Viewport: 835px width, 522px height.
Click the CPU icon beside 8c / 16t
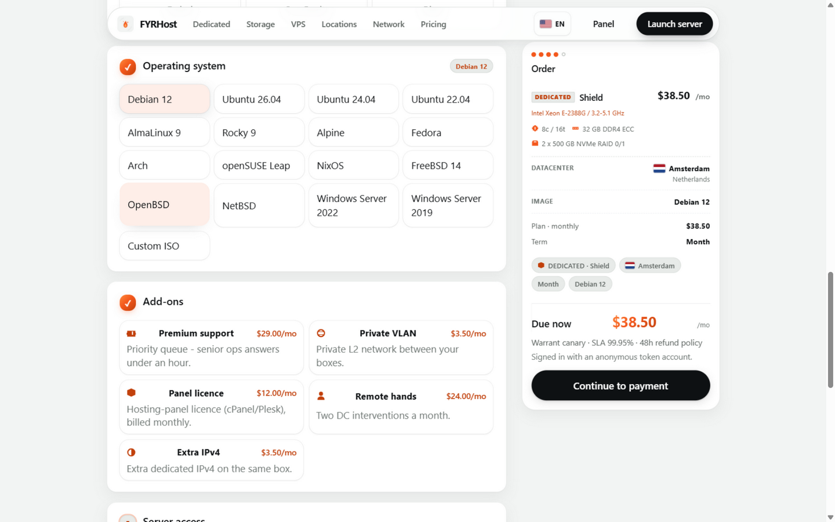click(535, 129)
